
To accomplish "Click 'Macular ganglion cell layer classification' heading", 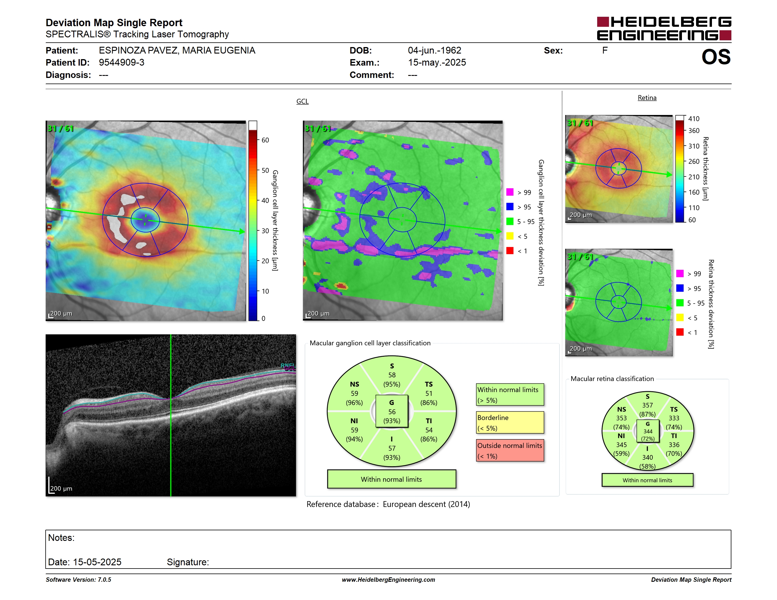I will tap(370, 343).
